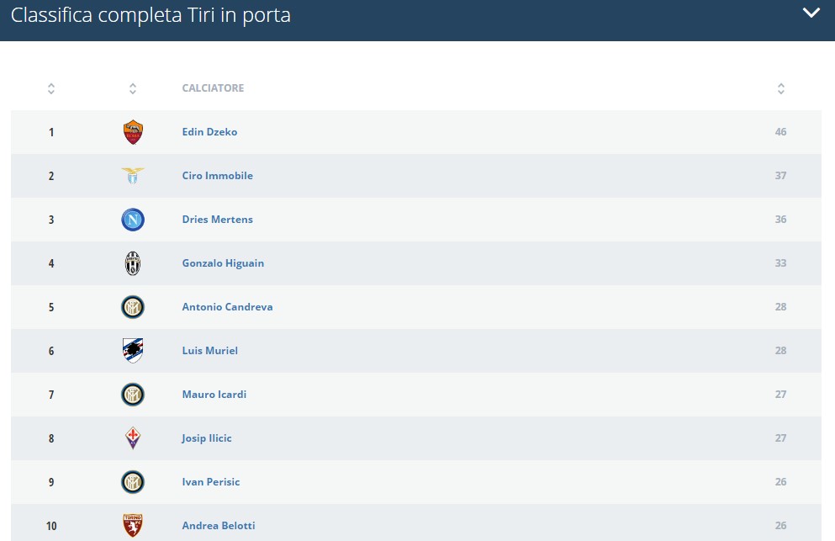Screen dimensions: 835x541
Task: Click the Napoli club crest
Action: [133, 220]
